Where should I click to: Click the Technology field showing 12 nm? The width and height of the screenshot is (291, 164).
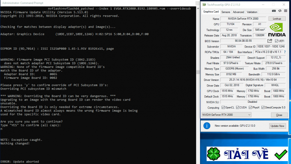229,30
